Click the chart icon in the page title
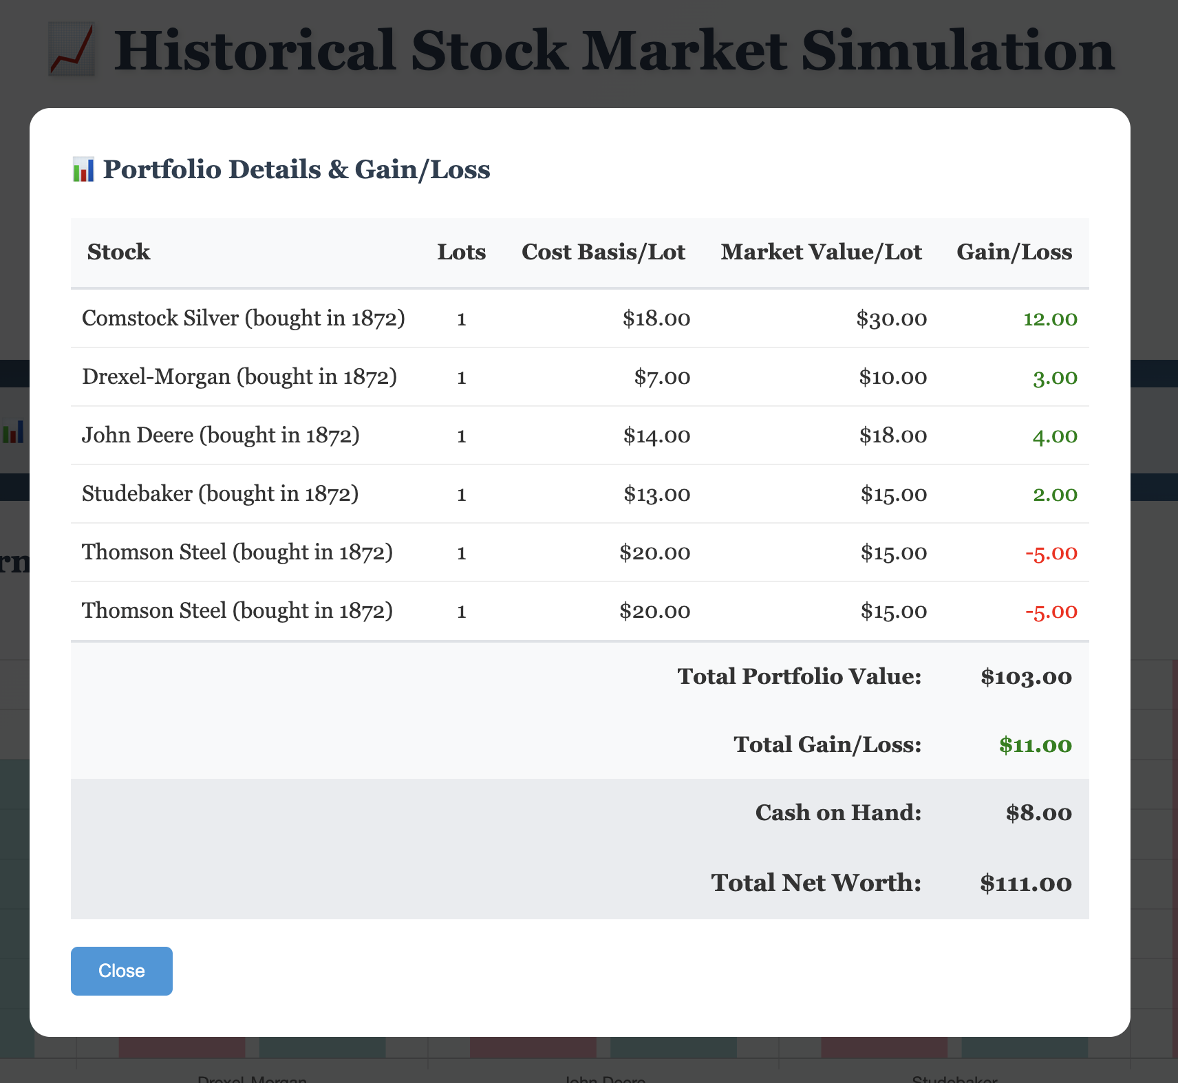This screenshot has width=1178, height=1083. point(71,48)
